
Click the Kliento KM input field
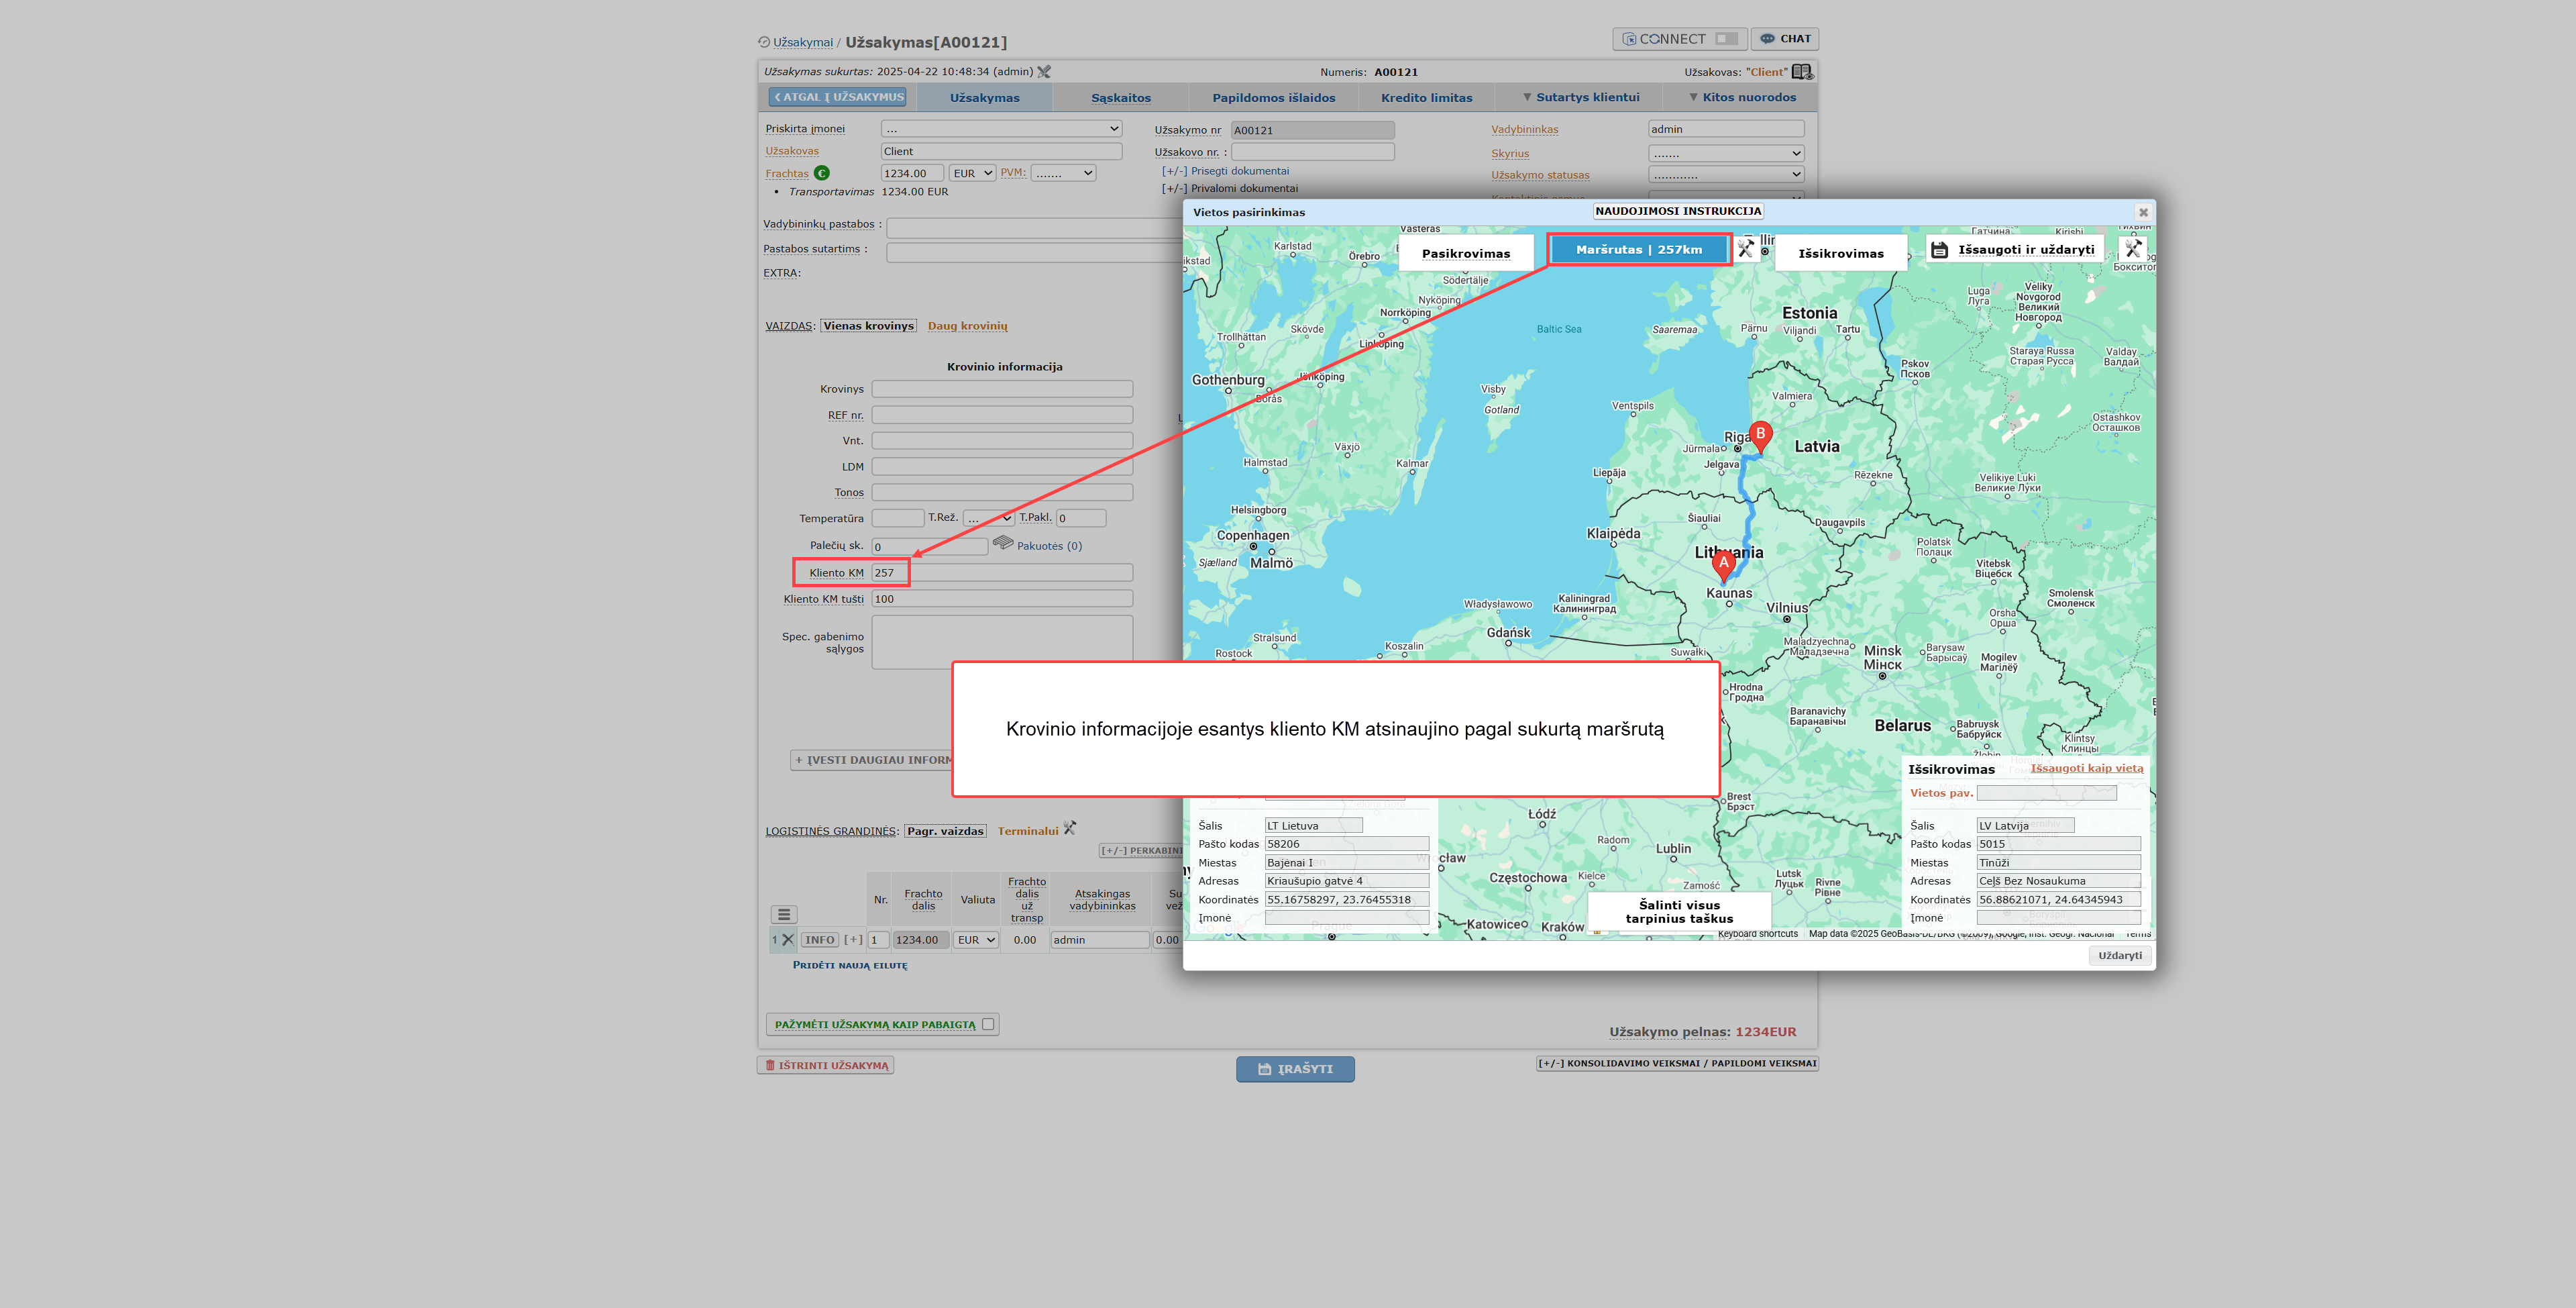pyautogui.click(x=1002, y=573)
